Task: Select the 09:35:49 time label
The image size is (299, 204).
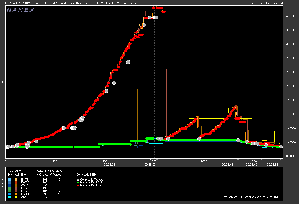Action: click(251, 165)
